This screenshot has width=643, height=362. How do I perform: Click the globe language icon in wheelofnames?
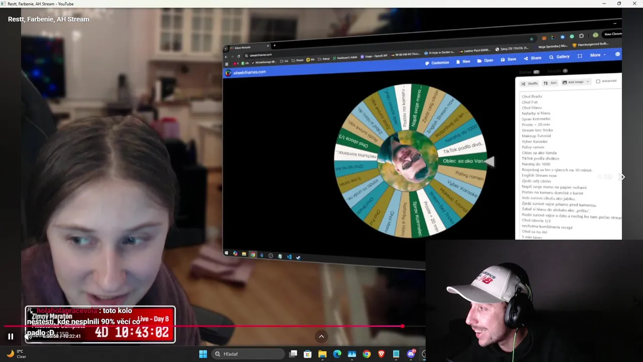617,54
